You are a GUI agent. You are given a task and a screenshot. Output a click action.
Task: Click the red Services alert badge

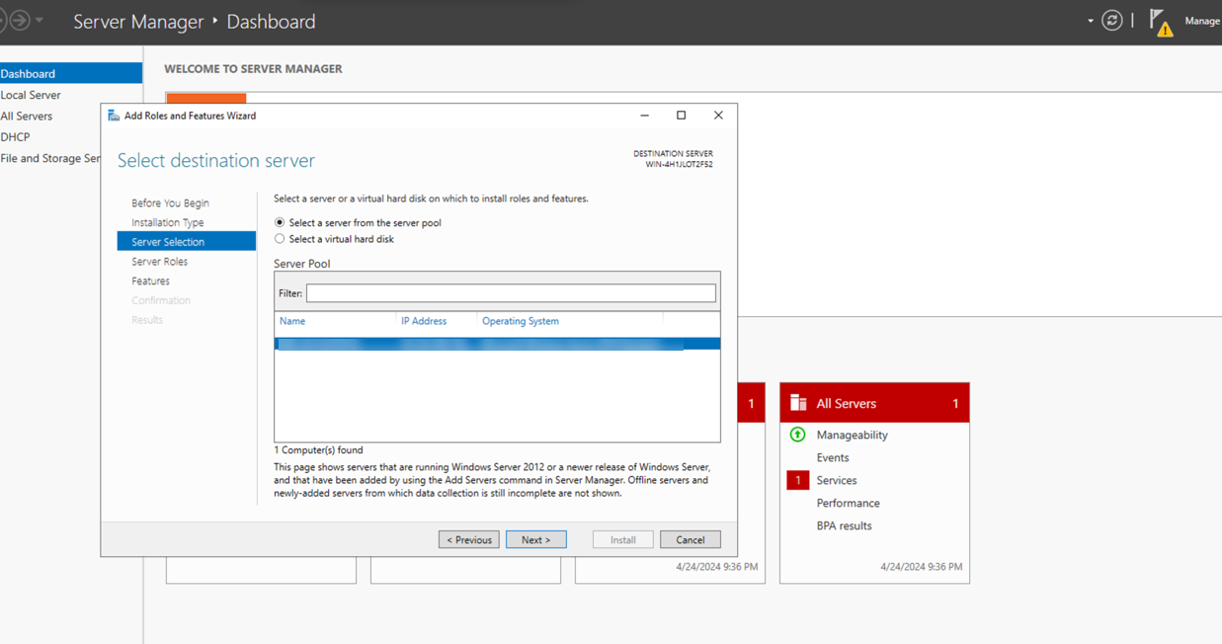(x=797, y=479)
